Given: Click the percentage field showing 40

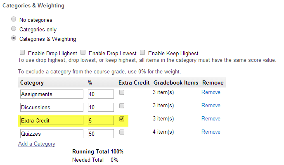Looking at the screenshot, I should [x=101, y=94].
